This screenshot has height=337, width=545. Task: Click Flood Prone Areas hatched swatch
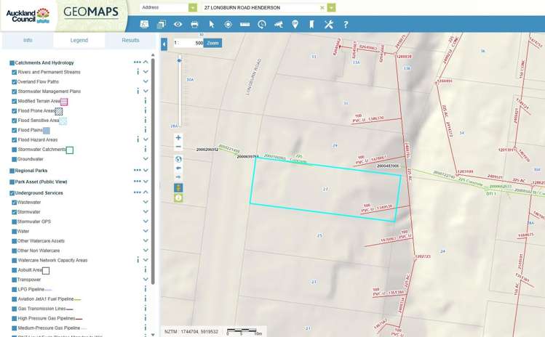59,111
